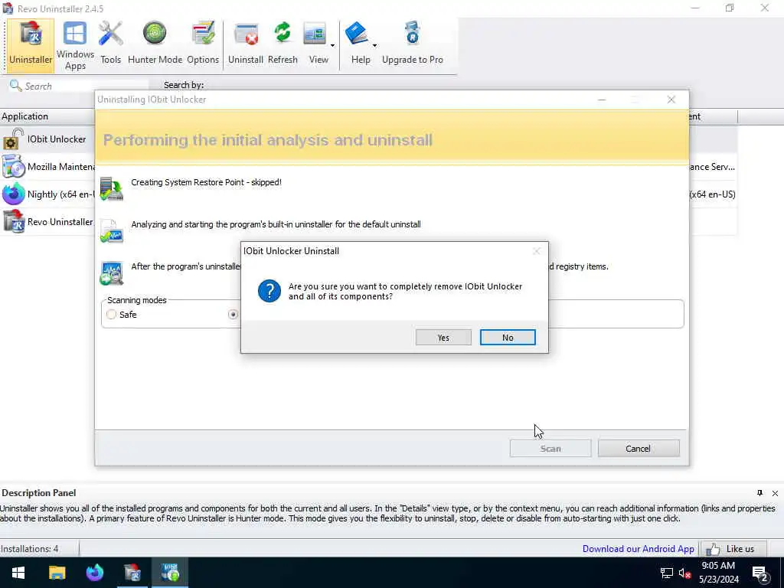
Task: Confirm uninstall by clicking Yes
Action: point(443,338)
